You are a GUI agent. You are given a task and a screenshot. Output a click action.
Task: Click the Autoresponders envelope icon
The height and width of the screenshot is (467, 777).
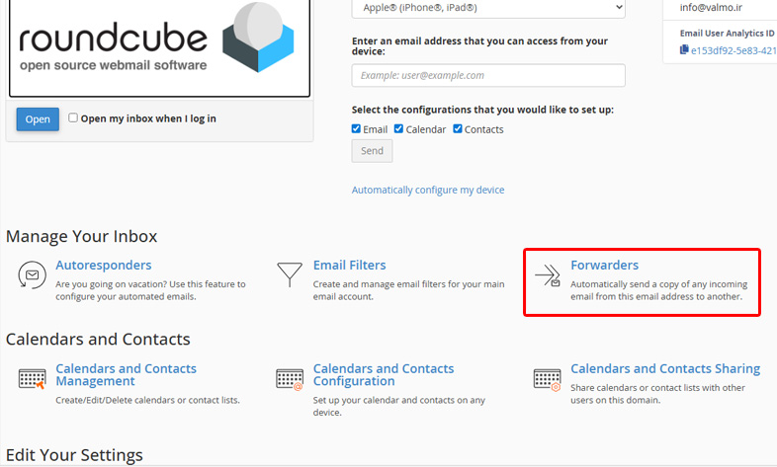click(32, 275)
